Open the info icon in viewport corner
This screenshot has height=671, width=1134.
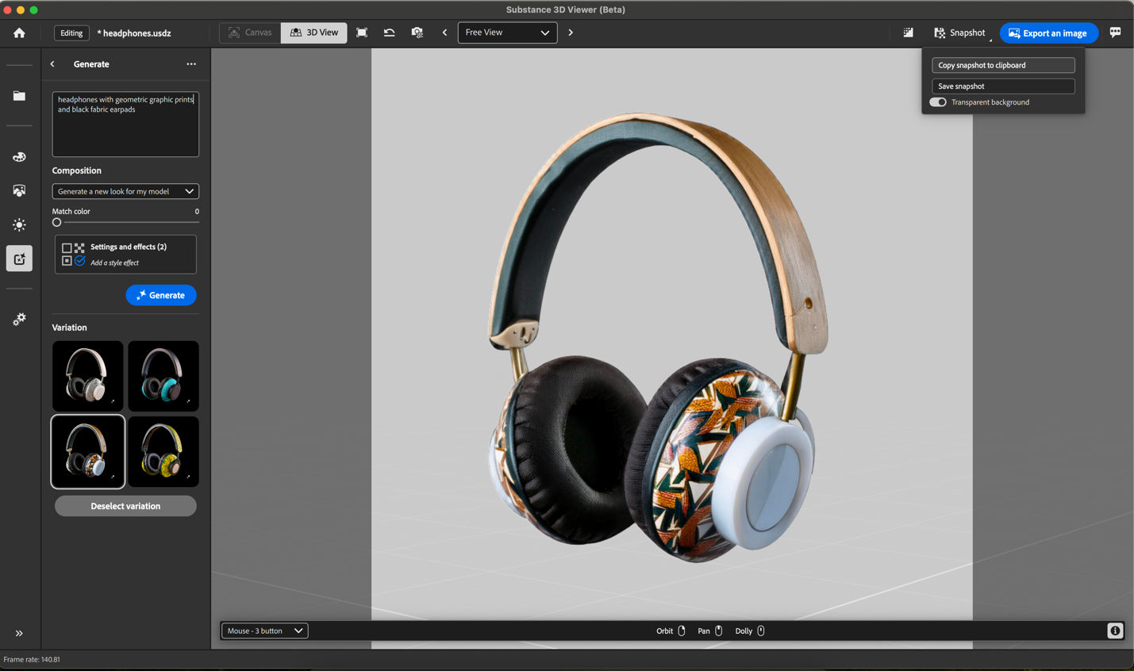pos(1115,631)
